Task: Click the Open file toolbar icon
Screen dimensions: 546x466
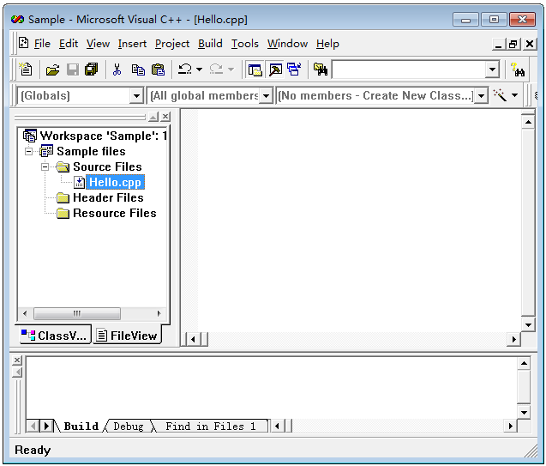Action: [x=52, y=70]
